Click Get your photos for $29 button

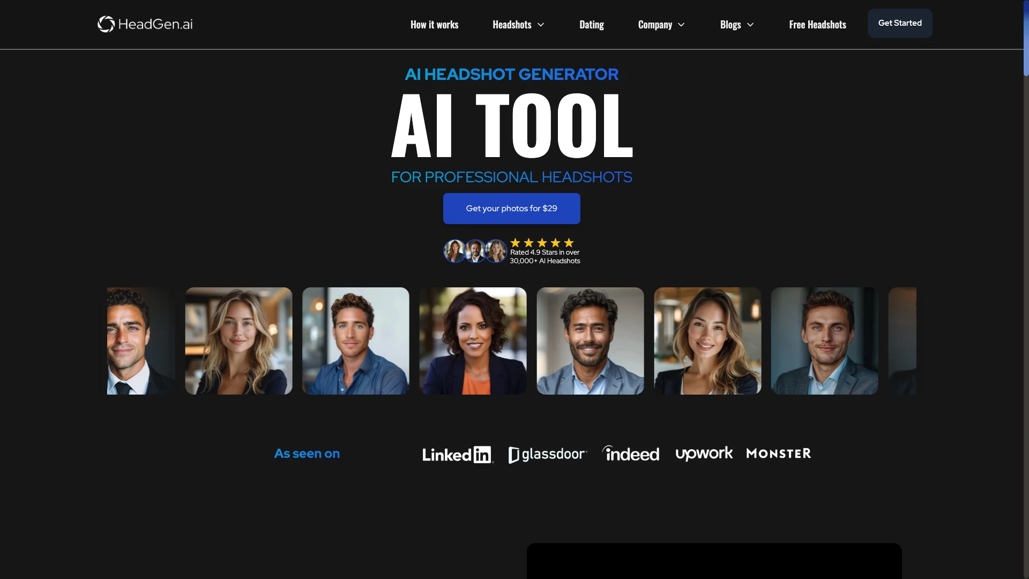512,208
